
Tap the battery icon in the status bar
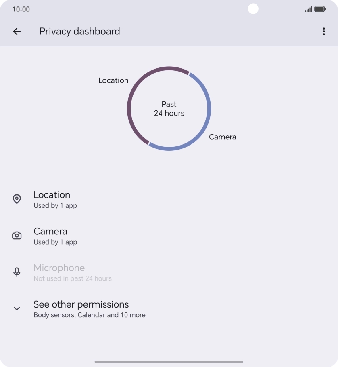[x=319, y=8]
